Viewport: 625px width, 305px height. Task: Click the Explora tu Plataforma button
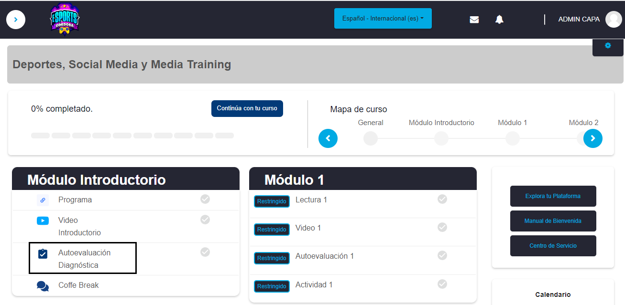pos(553,196)
